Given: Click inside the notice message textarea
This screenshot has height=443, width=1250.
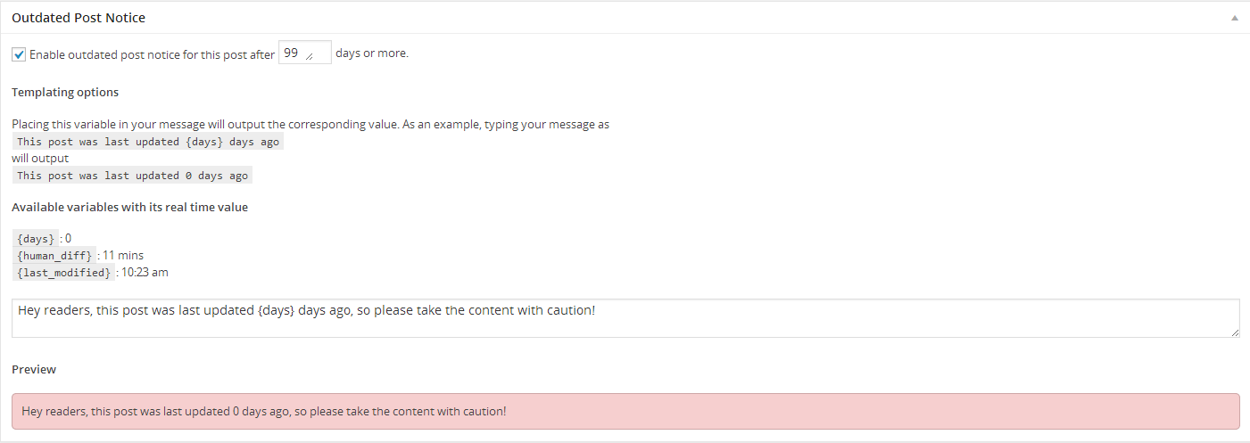Looking at the screenshot, I should [625, 318].
